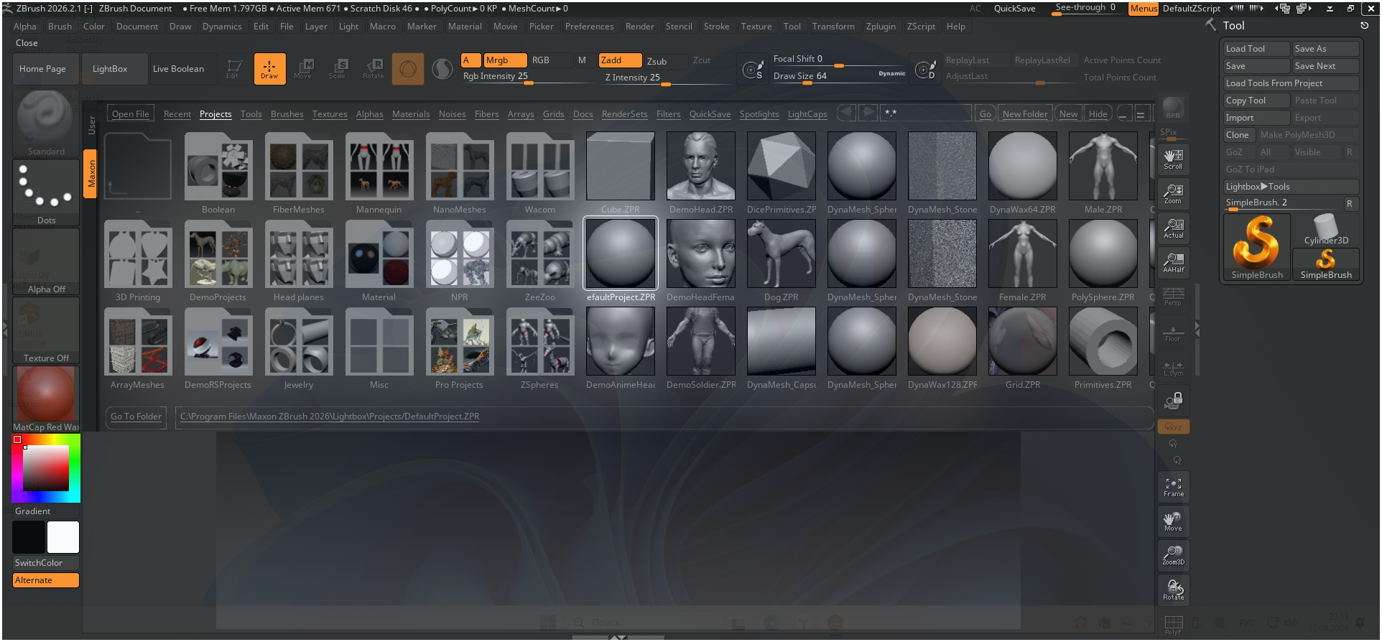Open the Standard brush thumbnail
This screenshot has width=1382, height=642.
point(46,124)
